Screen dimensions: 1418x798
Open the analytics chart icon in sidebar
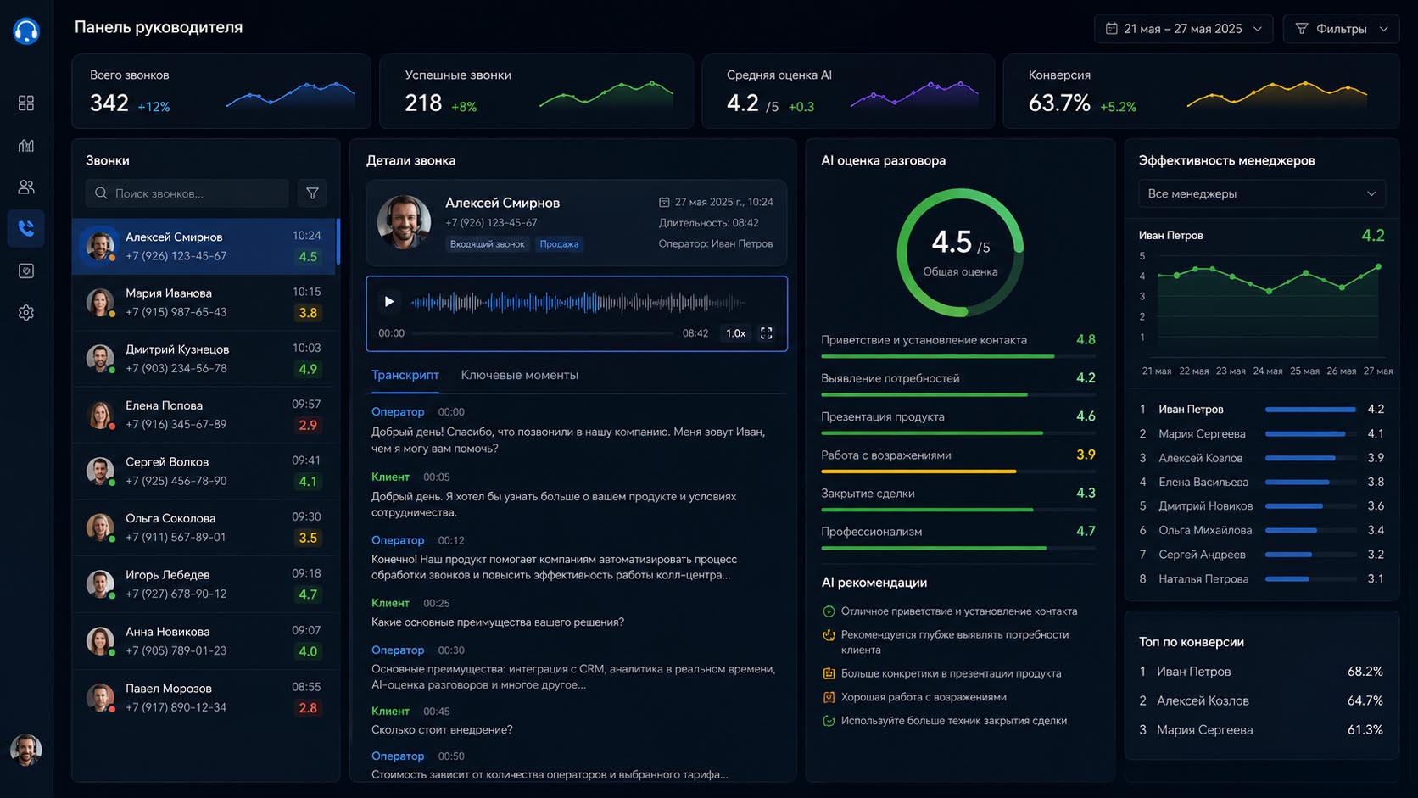point(26,145)
